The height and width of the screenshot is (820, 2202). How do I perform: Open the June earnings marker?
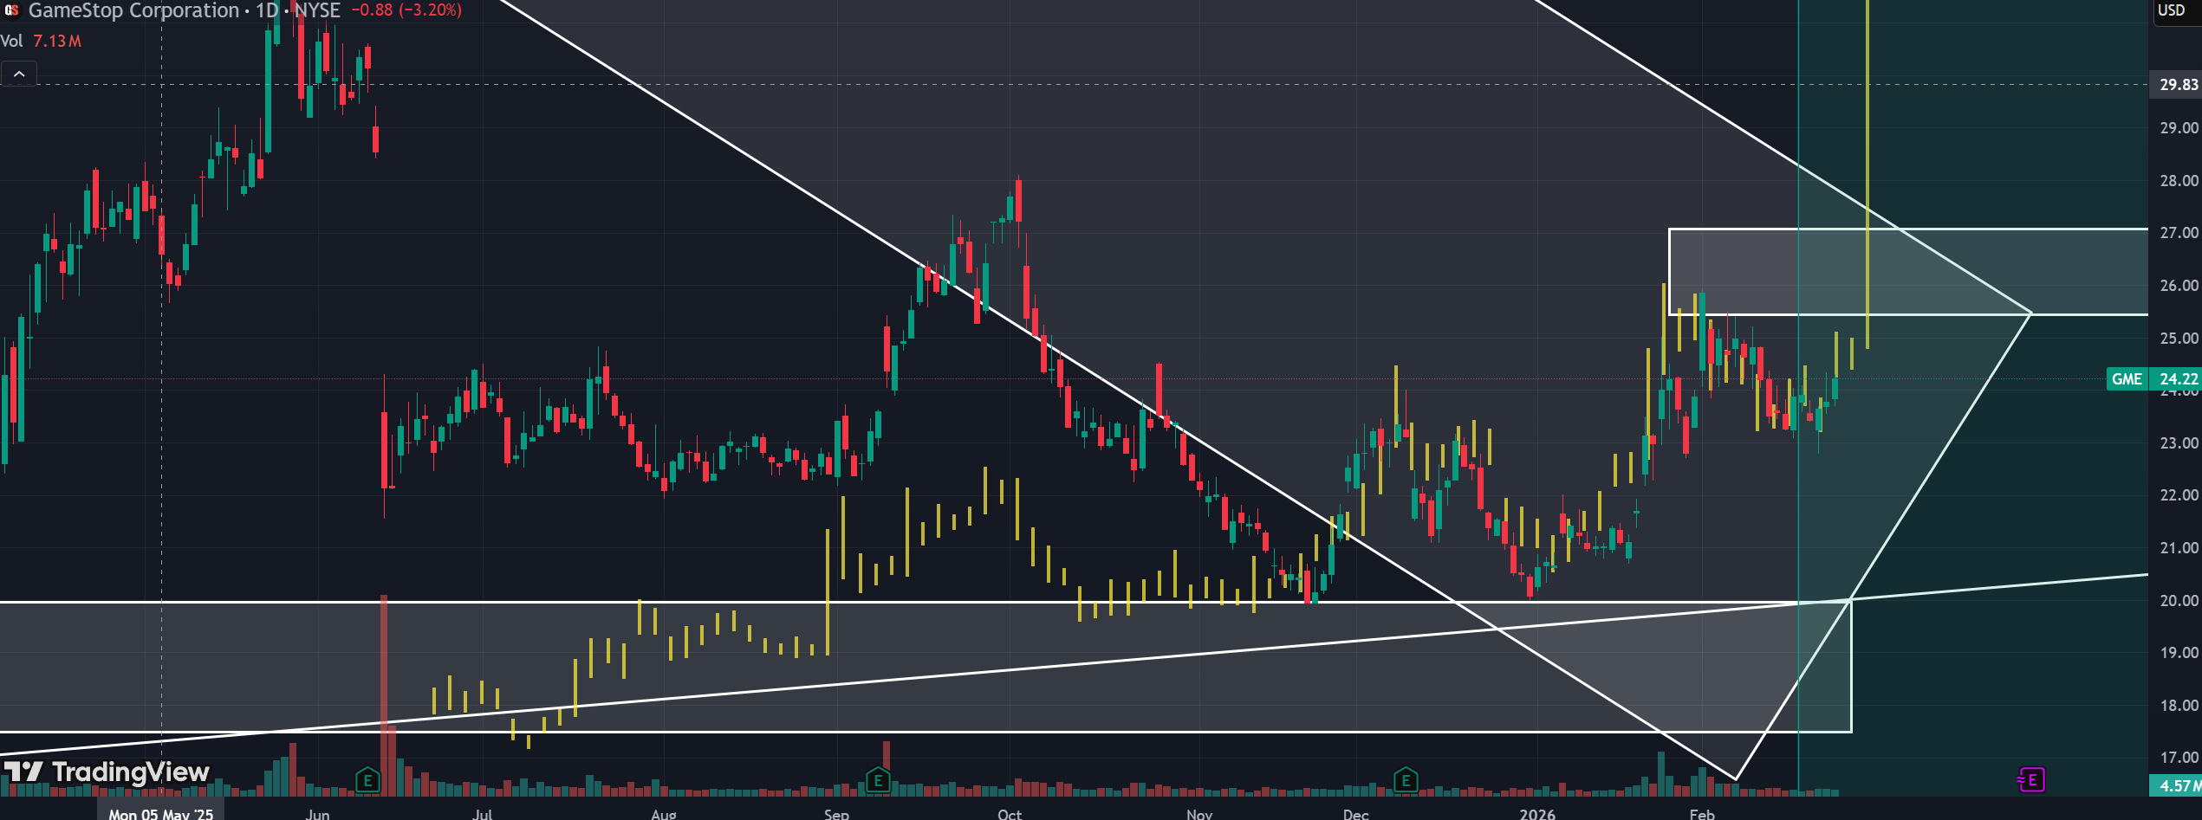[367, 780]
